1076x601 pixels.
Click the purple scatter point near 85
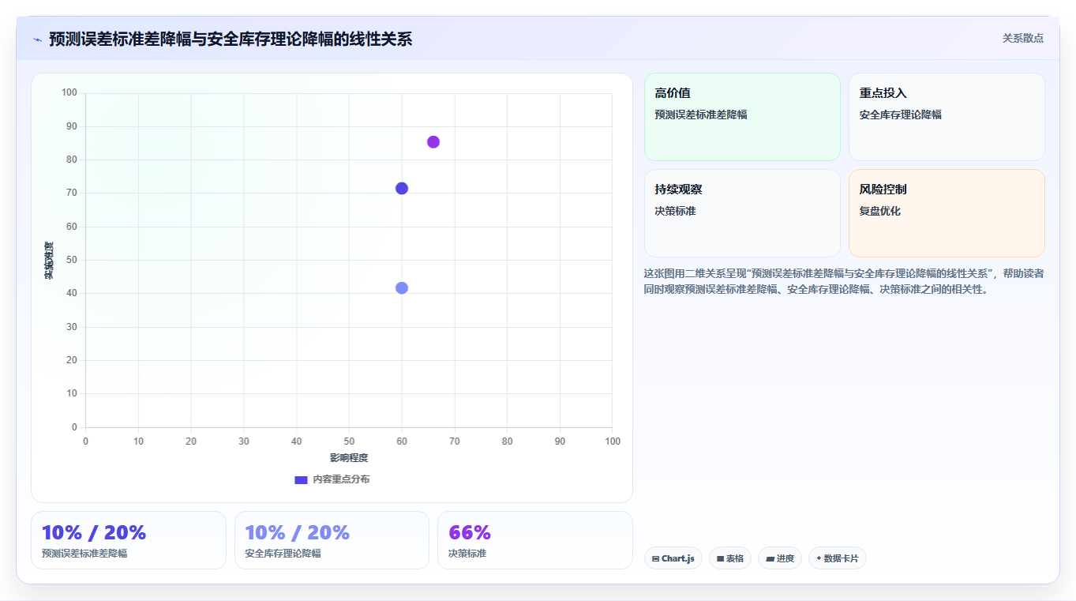click(433, 142)
